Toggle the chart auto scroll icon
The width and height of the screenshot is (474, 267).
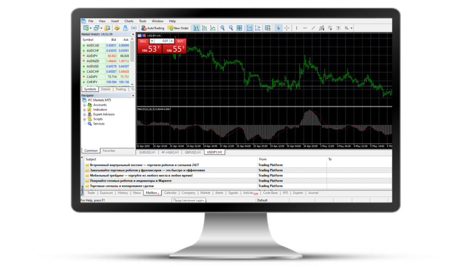[249, 28]
